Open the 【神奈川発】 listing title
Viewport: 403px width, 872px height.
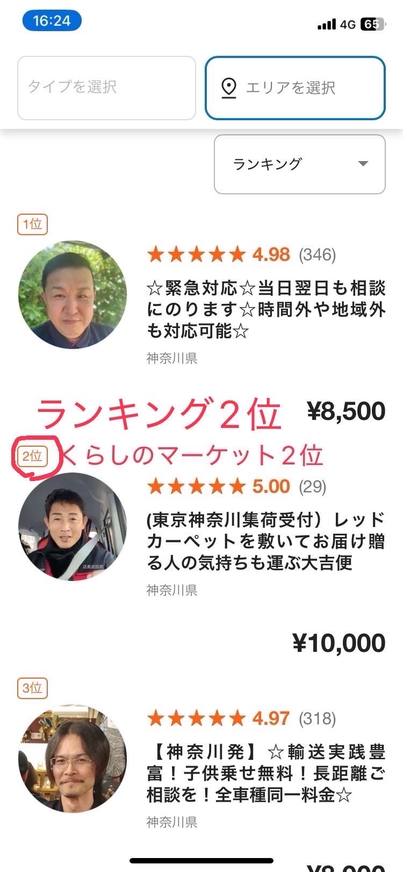[x=266, y=773]
